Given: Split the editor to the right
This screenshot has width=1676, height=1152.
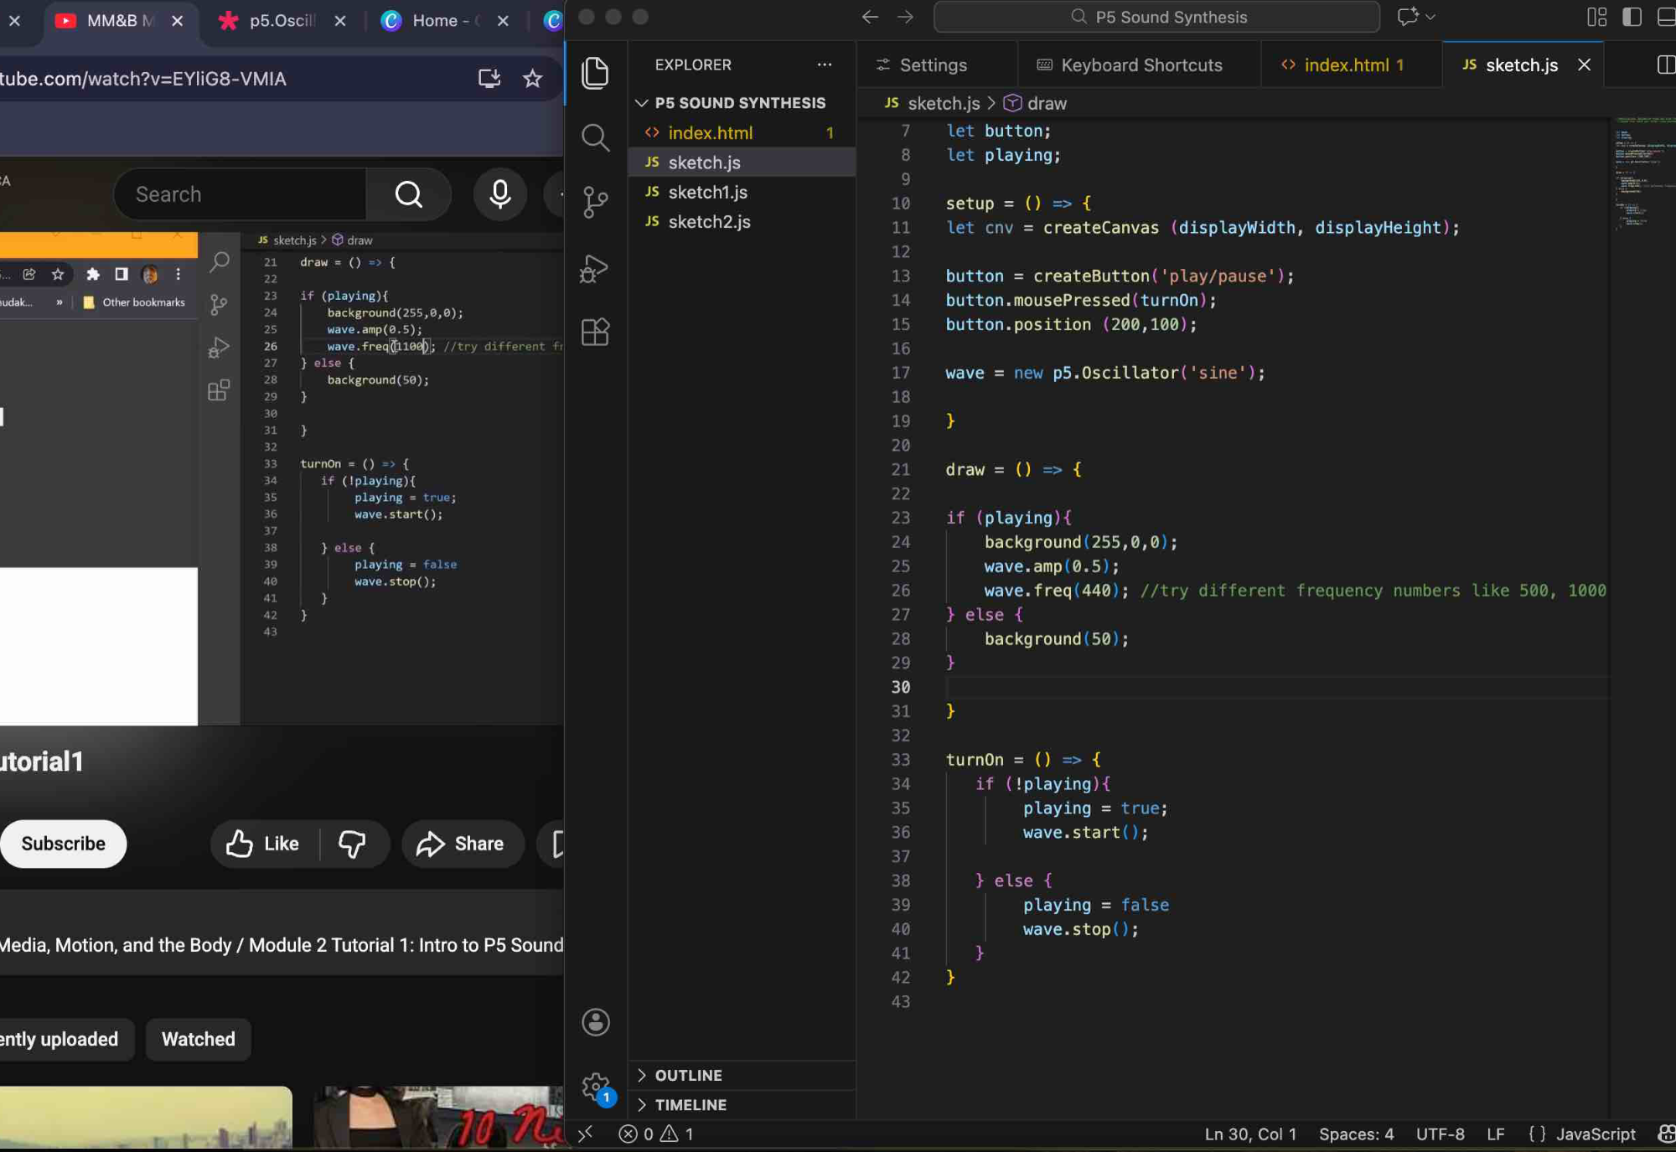Looking at the screenshot, I should [x=1666, y=65].
